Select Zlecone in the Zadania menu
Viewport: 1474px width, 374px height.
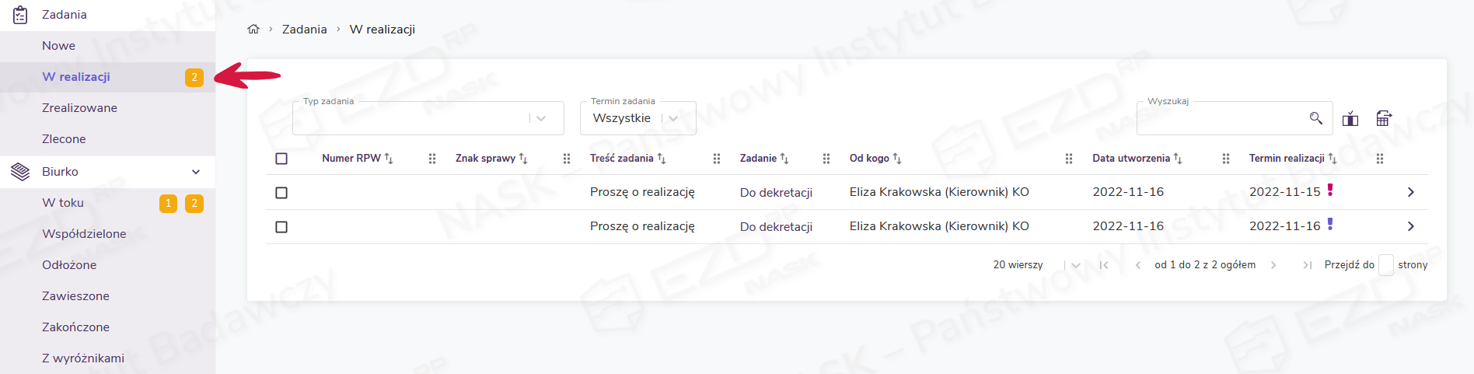pos(64,139)
